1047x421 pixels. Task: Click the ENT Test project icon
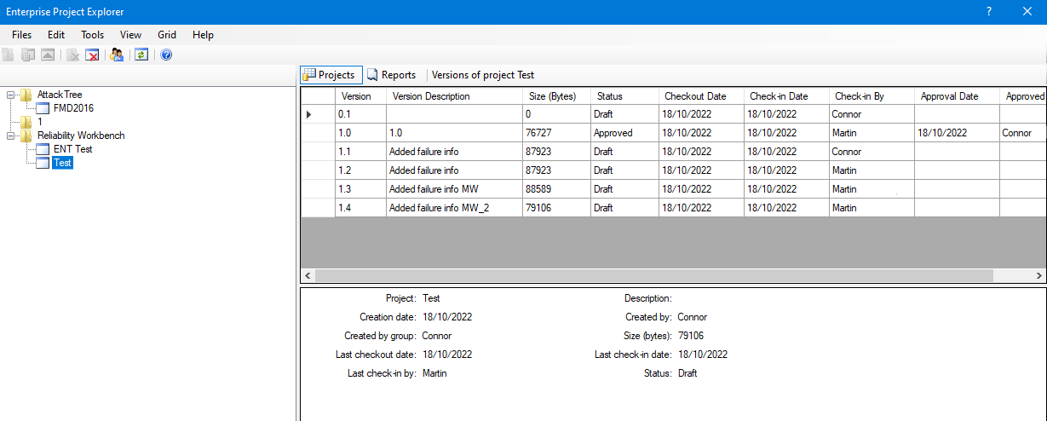[x=43, y=149]
